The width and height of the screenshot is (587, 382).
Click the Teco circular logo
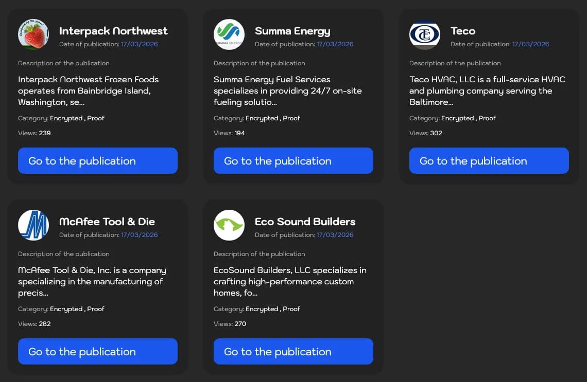point(425,34)
